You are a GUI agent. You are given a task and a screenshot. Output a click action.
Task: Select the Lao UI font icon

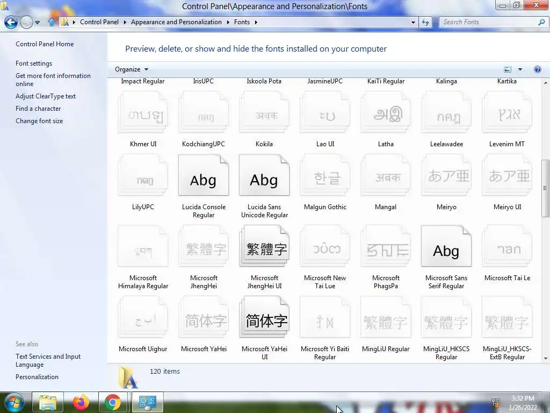325,112
